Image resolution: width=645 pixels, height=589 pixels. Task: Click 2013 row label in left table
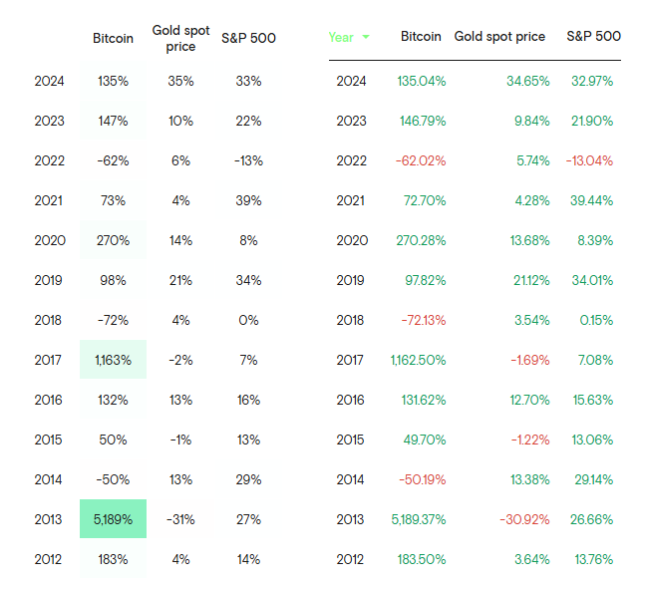tap(49, 519)
